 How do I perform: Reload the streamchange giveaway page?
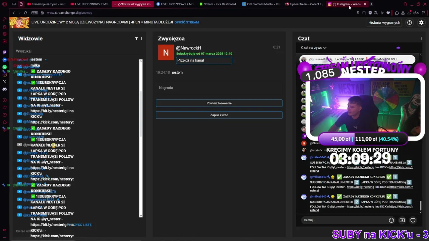click(25, 13)
